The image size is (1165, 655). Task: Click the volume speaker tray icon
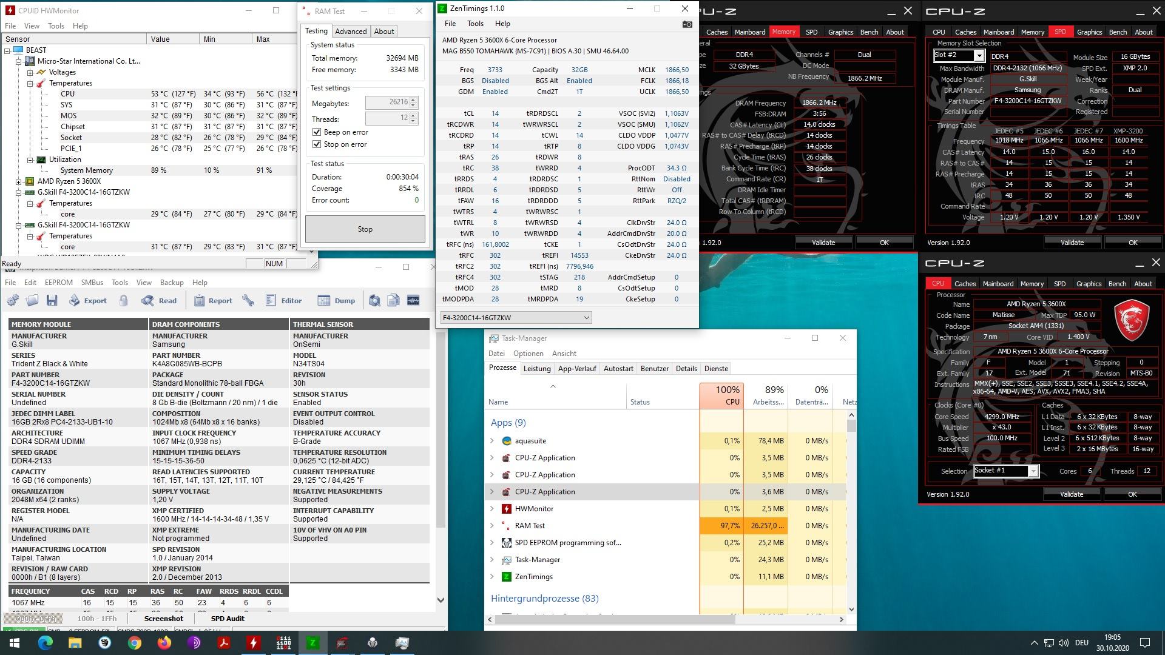click(1063, 643)
